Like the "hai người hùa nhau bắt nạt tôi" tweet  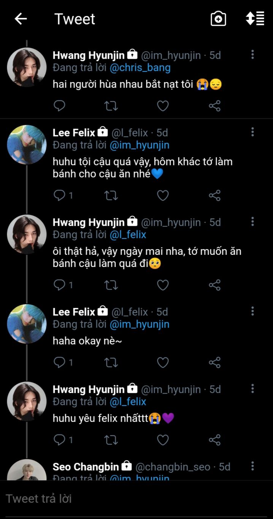point(163,106)
